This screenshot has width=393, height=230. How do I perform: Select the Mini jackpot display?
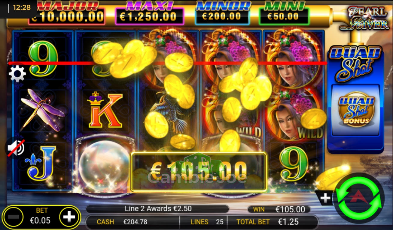click(284, 13)
